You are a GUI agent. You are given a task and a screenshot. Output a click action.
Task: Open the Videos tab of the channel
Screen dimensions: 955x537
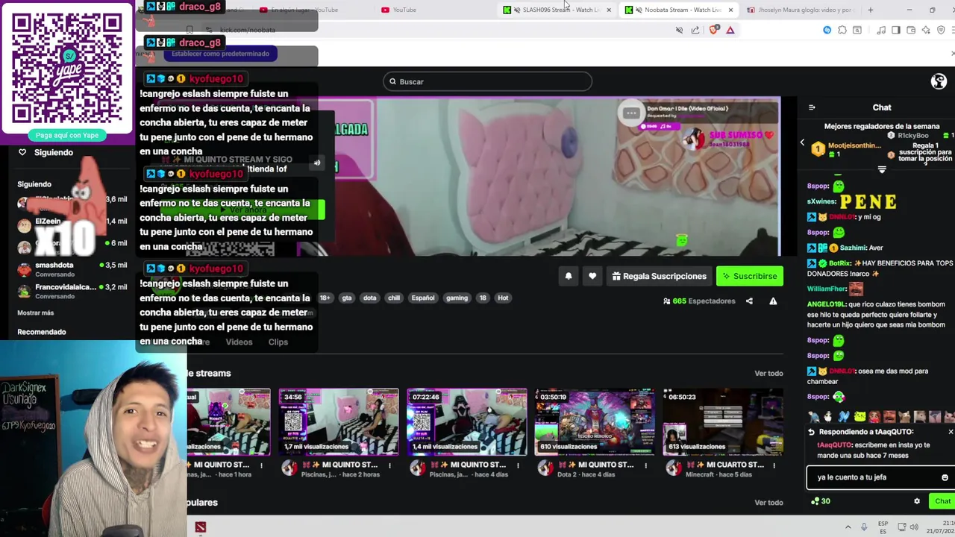pyautogui.click(x=239, y=342)
